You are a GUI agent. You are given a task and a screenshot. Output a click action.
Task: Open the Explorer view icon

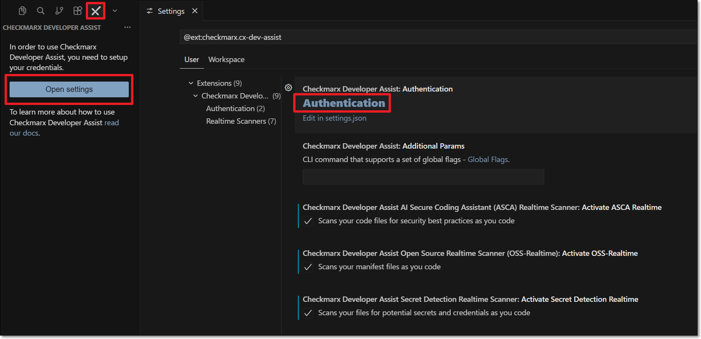click(x=23, y=11)
